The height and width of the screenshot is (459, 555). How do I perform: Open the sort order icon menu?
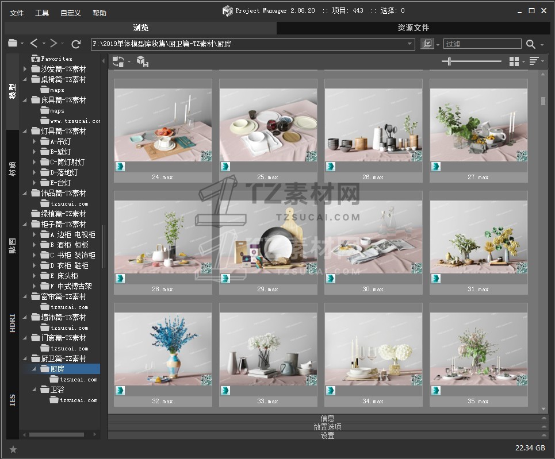pyautogui.click(x=534, y=61)
